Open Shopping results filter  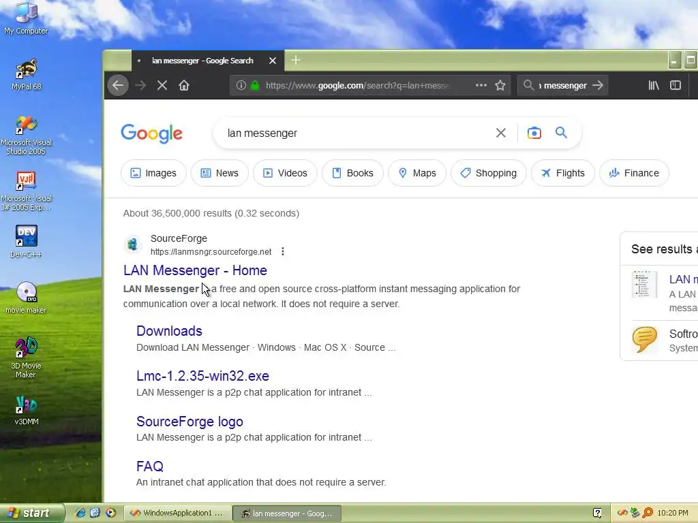coord(488,173)
